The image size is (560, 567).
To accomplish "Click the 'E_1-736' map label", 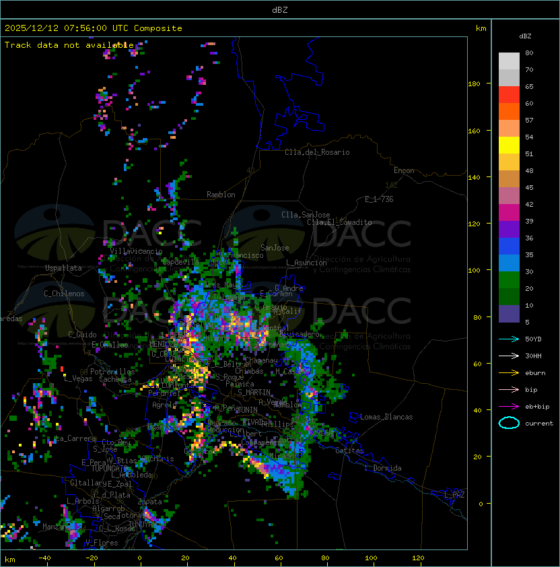I will (379, 199).
